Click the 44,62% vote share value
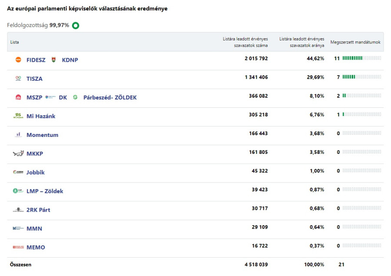This screenshot has width=391, height=276. point(315,58)
